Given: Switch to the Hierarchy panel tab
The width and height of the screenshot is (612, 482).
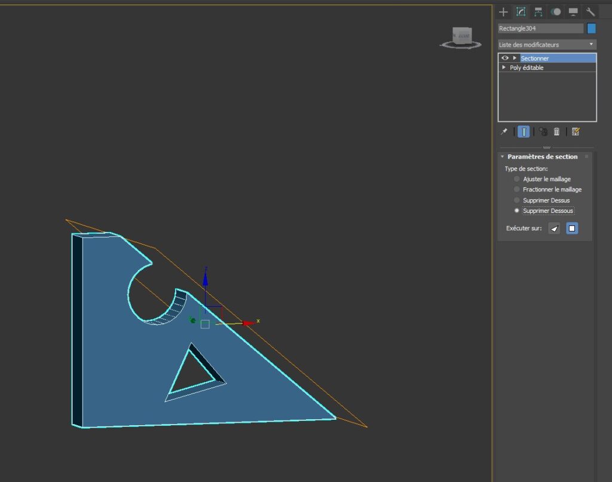Looking at the screenshot, I should coord(538,11).
